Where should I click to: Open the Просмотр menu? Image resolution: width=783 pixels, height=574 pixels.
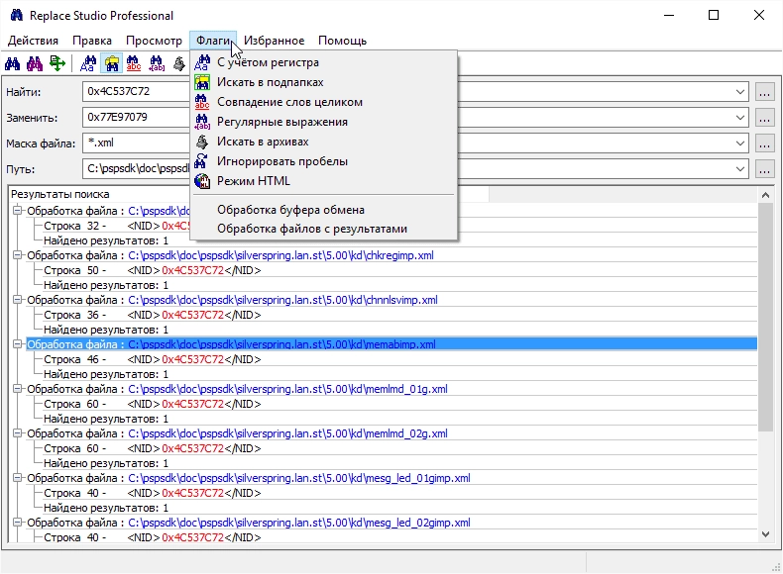click(x=154, y=41)
